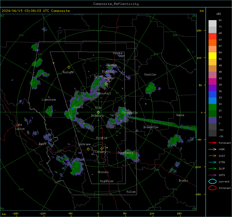232x217 pixels.
Task: Click the yellow diamond marker near RedDeer
Action: [x=106, y=84]
